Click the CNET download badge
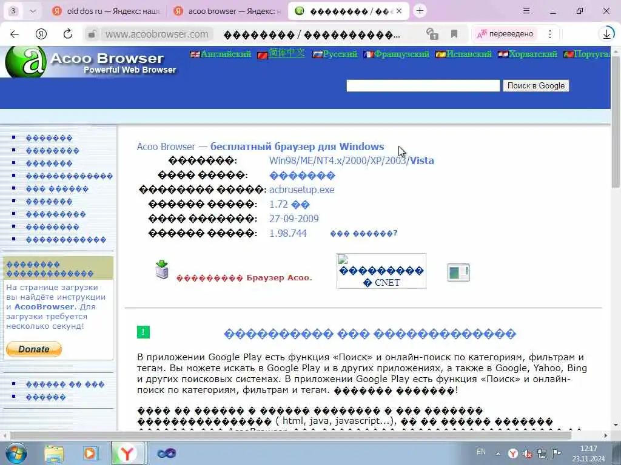Image resolution: width=621 pixels, height=465 pixels. pos(381,271)
